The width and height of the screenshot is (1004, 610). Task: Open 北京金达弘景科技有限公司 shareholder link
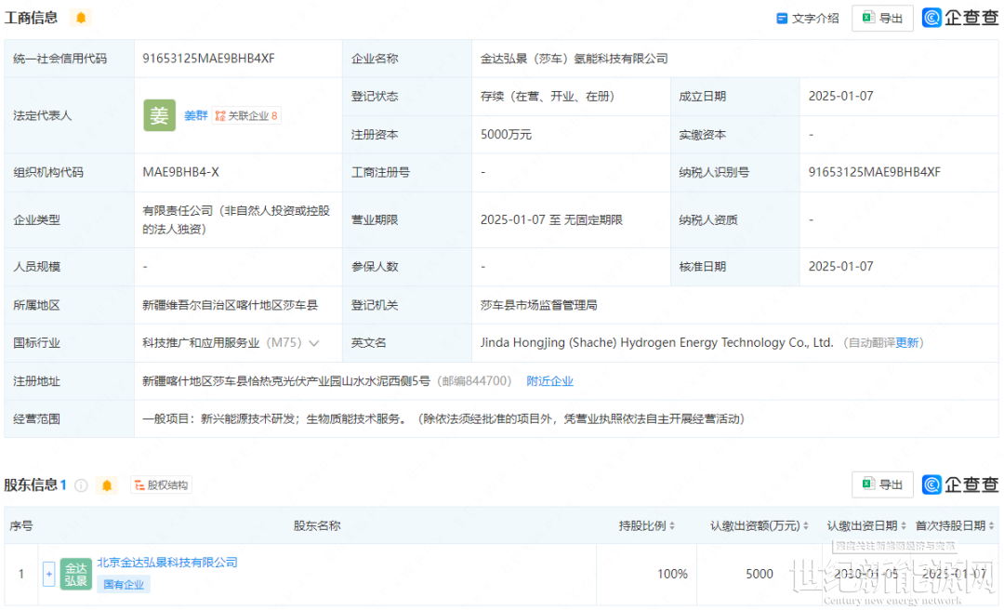tap(167, 563)
